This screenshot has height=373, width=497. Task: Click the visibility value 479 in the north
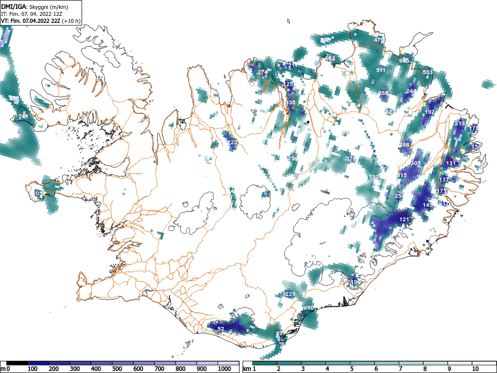pyautogui.click(x=378, y=40)
